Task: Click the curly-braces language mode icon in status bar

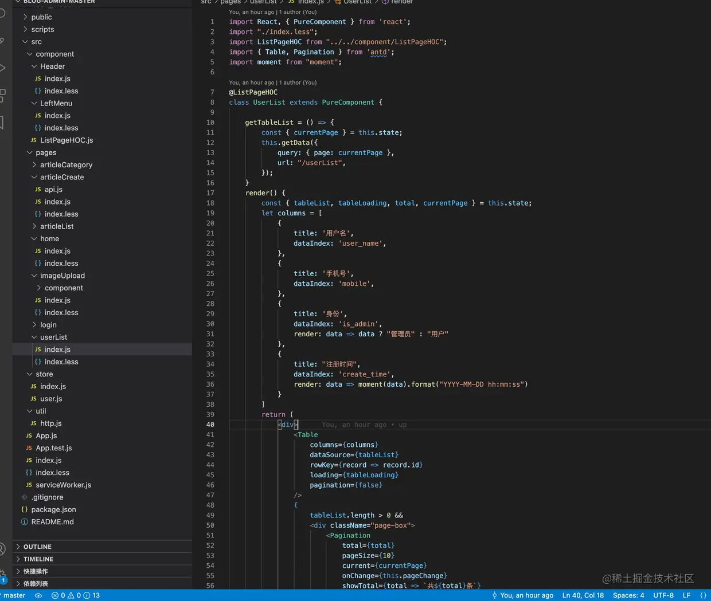Action: [x=703, y=595]
